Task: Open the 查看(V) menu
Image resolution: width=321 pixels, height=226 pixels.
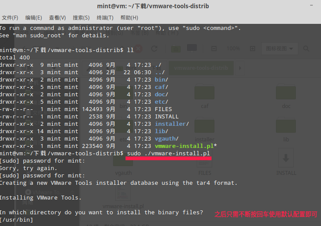Action: pos(57,18)
